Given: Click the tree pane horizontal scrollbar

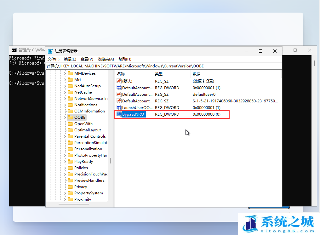Looking at the screenshot, I should (x=74, y=204).
